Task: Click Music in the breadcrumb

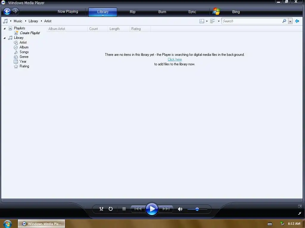Action: tap(18, 21)
